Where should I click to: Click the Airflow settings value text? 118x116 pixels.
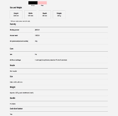[51, 60]
